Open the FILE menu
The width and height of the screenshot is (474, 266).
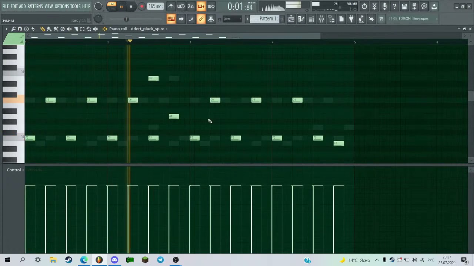[6, 6]
